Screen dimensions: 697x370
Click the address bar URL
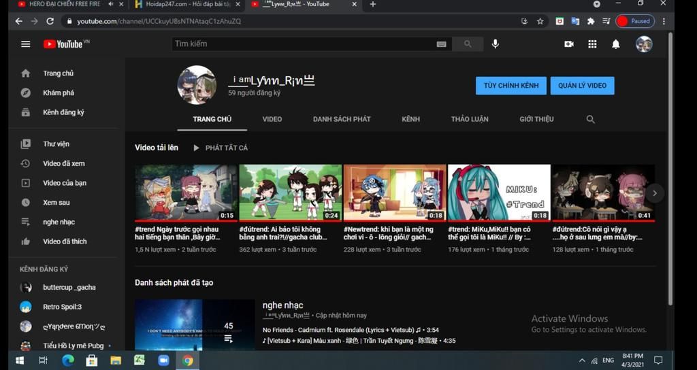(159, 21)
